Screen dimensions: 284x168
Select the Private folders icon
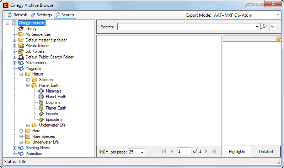pos(21,46)
